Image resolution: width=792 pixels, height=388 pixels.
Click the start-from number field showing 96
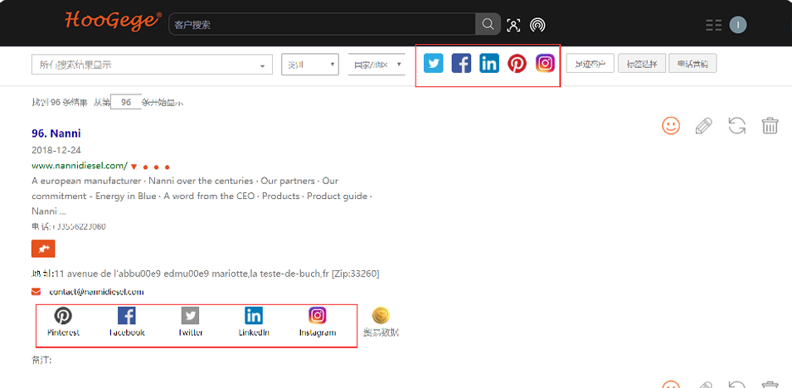point(126,102)
